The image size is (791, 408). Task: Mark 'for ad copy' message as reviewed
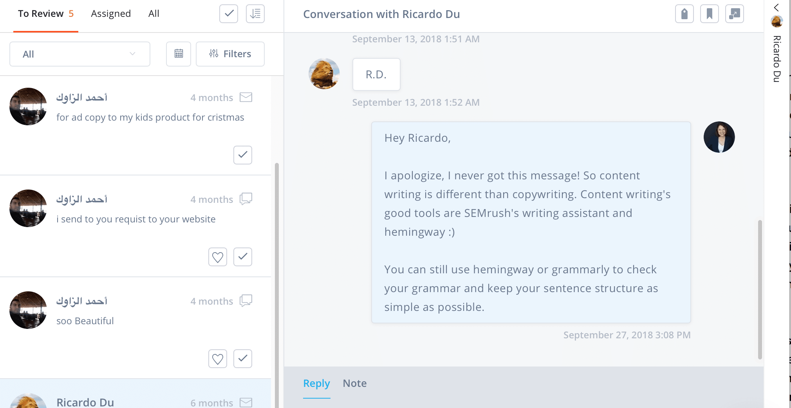[243, 155]
